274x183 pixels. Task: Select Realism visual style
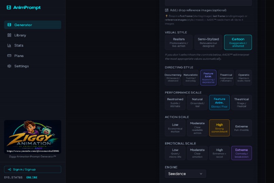[x=178, y=42]
